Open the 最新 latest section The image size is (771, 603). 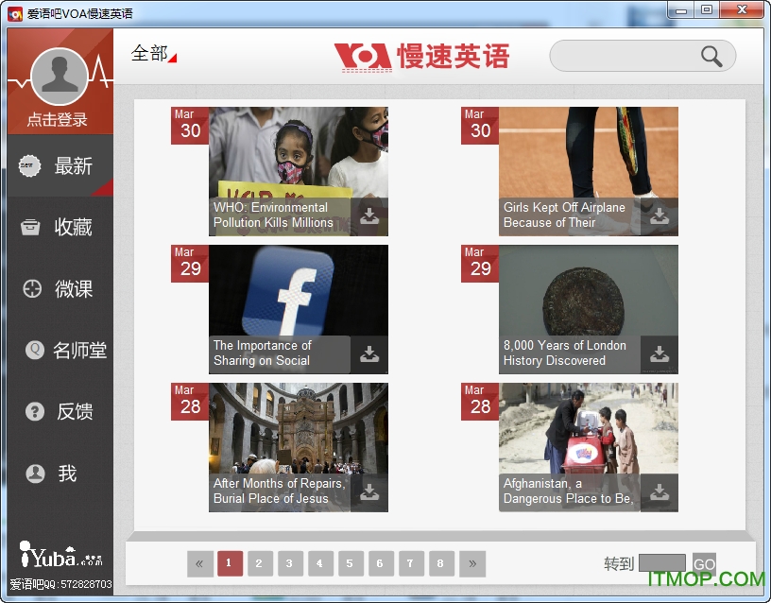60,165
